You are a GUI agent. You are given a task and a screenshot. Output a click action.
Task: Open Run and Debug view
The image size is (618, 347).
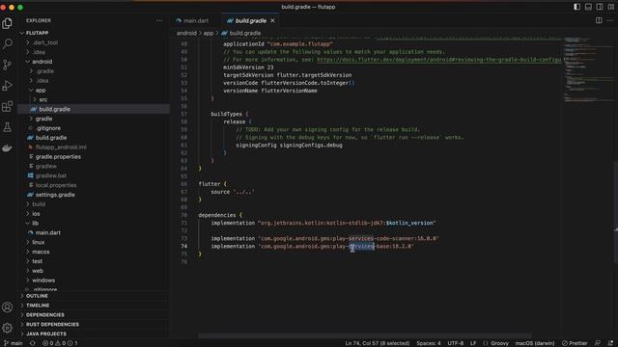7,86
